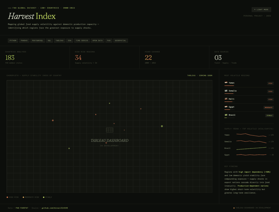Click the HIGH badge for Haiti

(x=271, y=99)
